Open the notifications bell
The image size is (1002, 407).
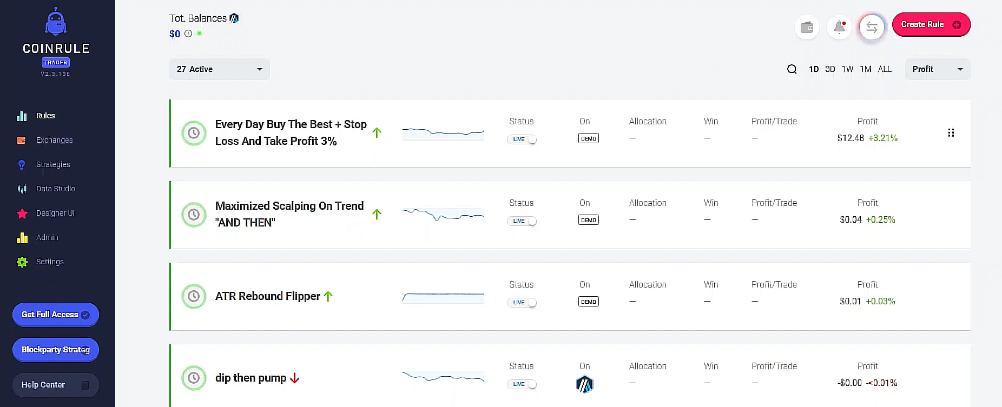839,27
